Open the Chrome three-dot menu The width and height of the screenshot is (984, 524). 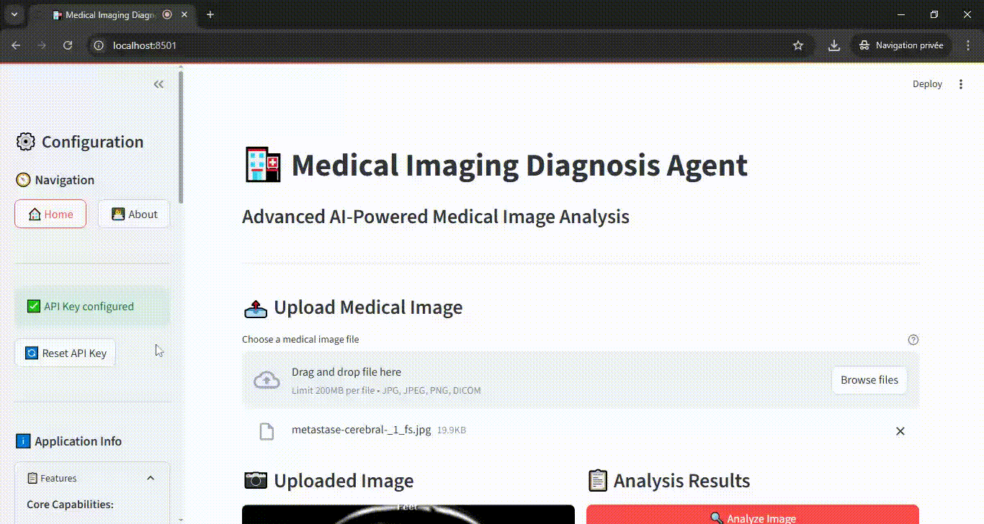click(967, 45)
